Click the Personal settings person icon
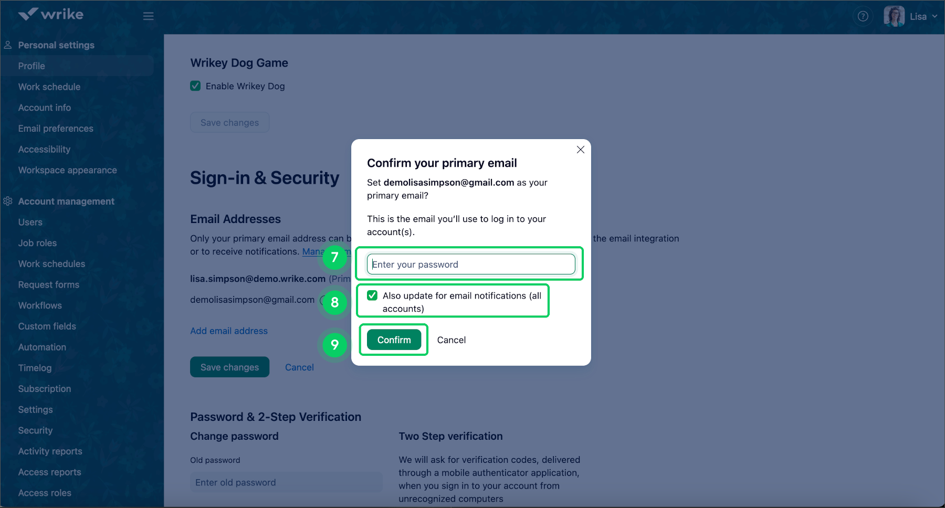Image resolution: width=945 pixels, height=508 pixels. tap(8, 45)
